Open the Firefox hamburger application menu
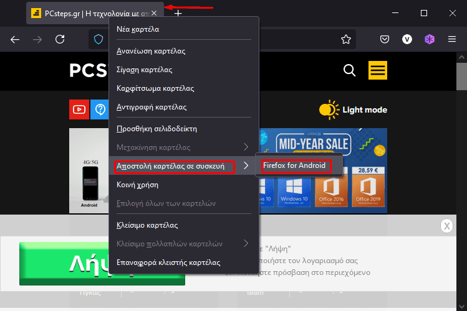 click(452, 39)
